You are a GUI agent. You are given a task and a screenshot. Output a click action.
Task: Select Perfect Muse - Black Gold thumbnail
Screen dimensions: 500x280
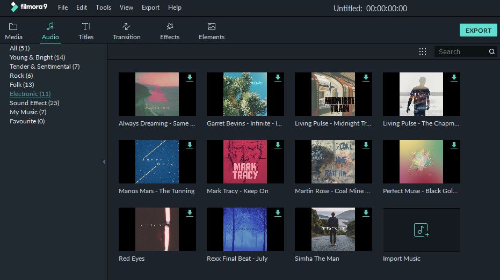(x=421, y=161)
